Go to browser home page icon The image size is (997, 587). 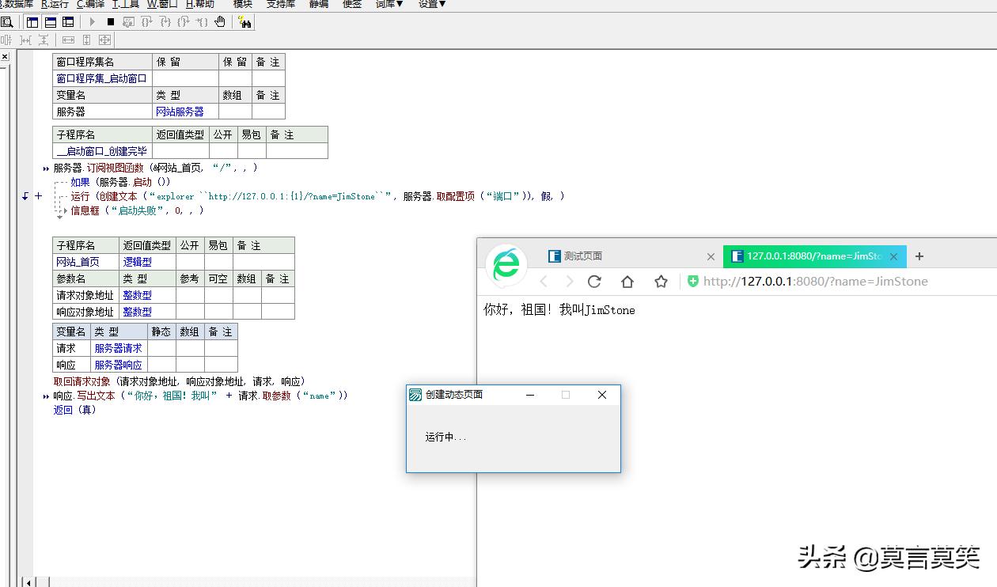point(627,282)
